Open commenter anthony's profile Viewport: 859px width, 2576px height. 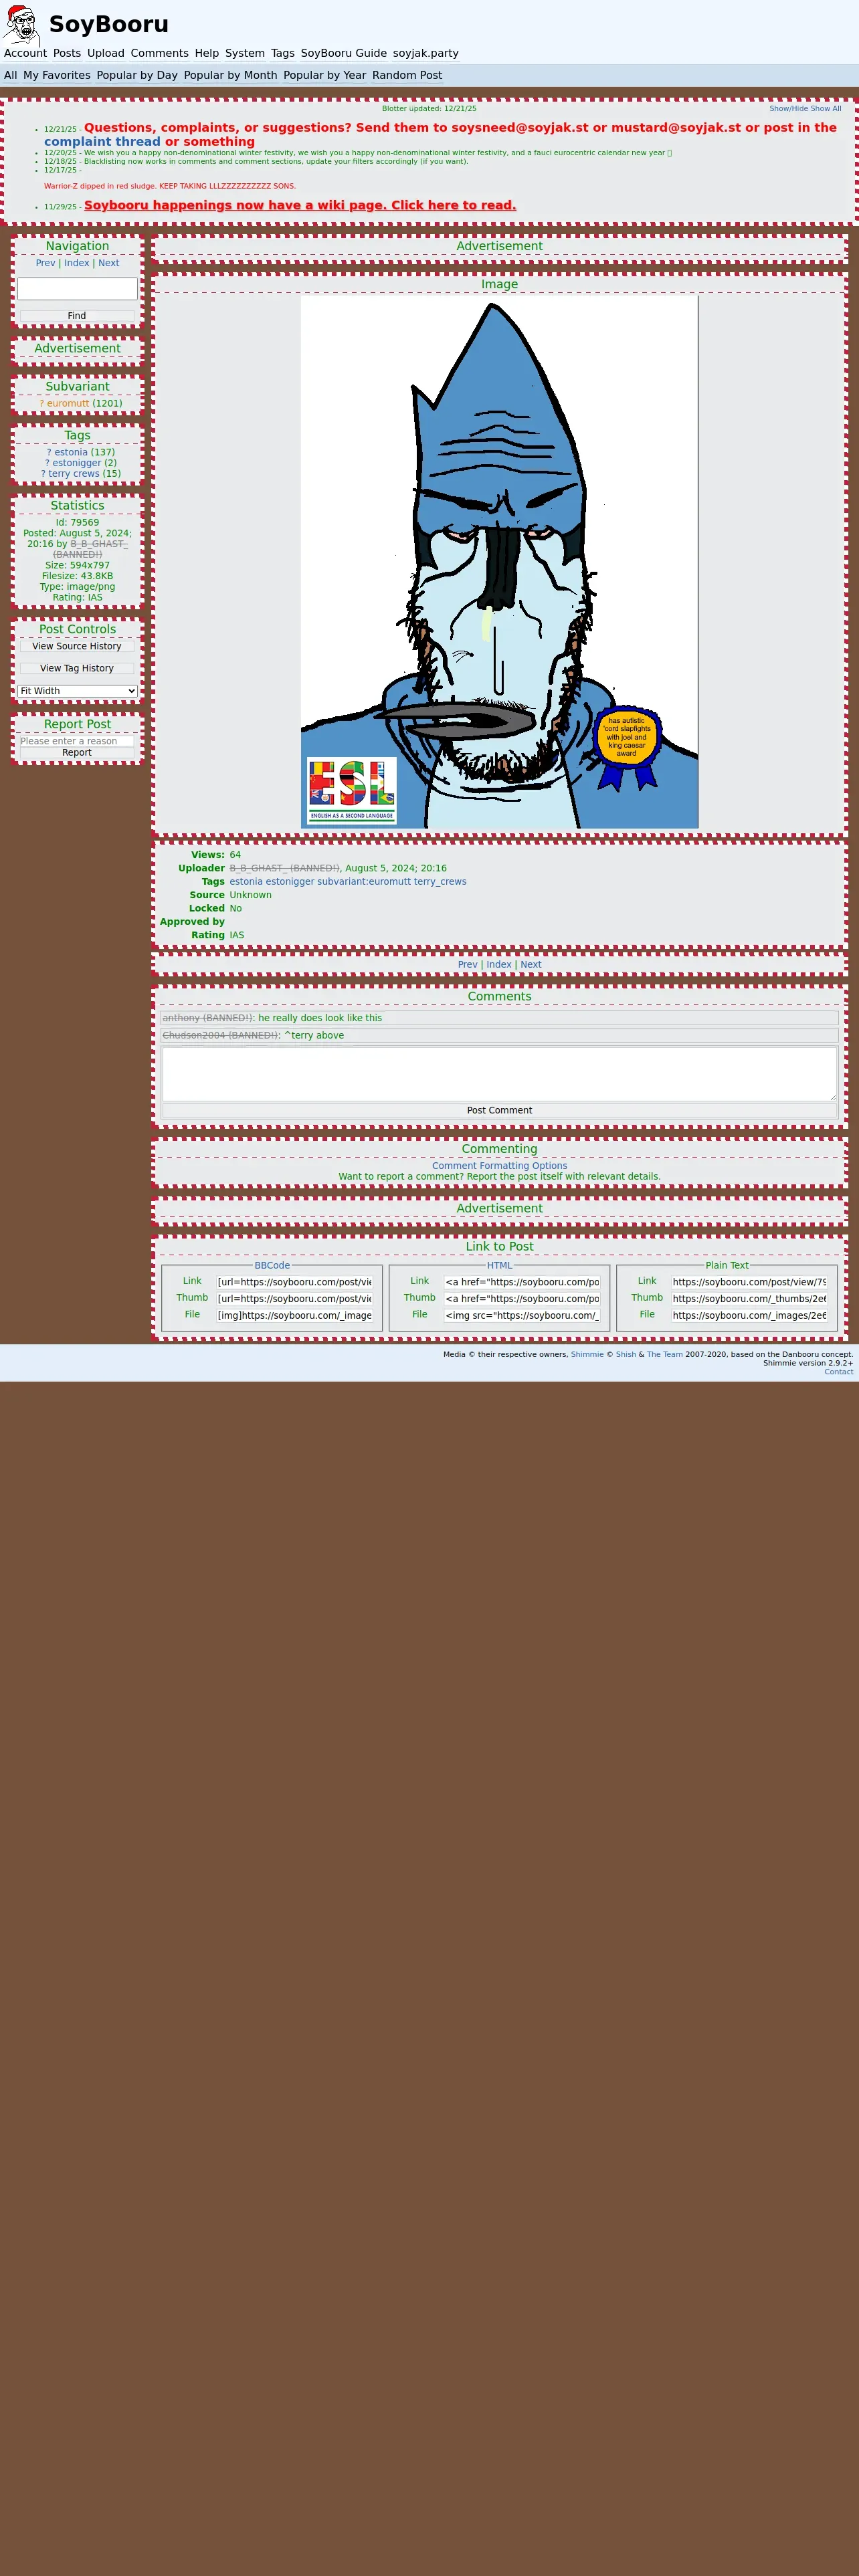(x=207, y=1018)
